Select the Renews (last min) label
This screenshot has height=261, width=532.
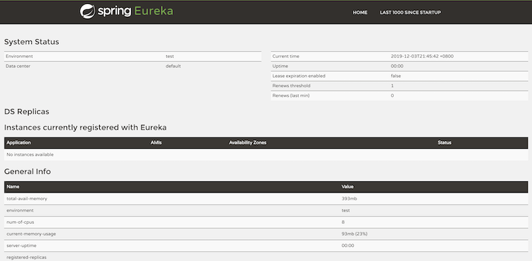pyautogui.click(x=291, y=96)
